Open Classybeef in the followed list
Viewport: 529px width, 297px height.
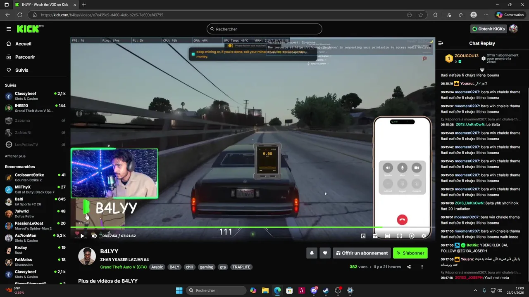pos(35,96)
